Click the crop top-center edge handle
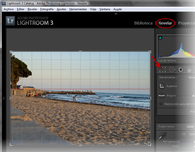195x152 pixels. 80,51
